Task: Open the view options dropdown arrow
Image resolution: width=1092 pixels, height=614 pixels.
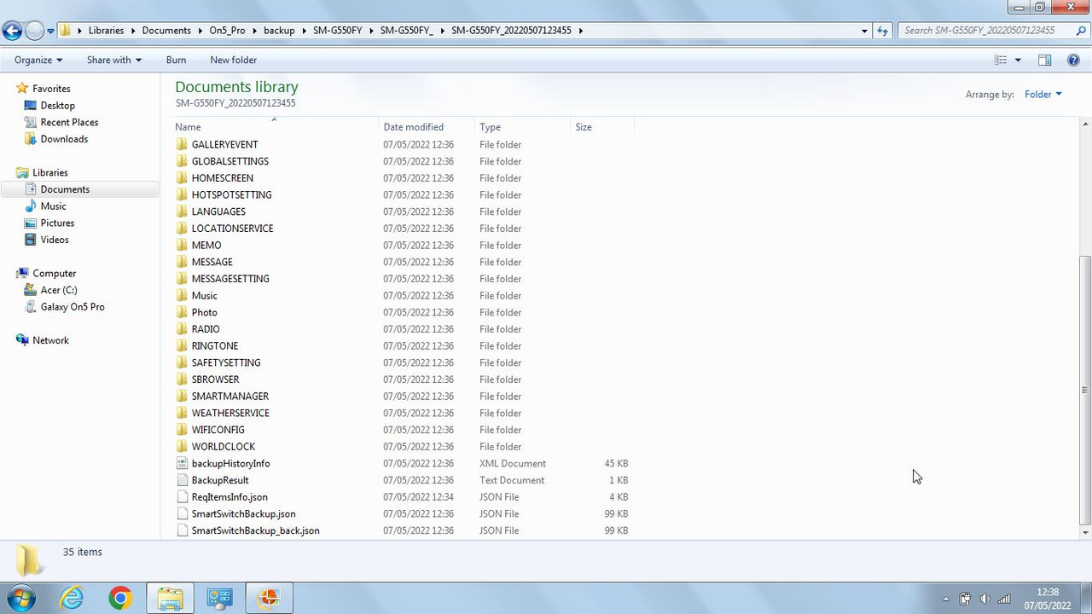Action: pyautogui.click(x=1018, y=60)
